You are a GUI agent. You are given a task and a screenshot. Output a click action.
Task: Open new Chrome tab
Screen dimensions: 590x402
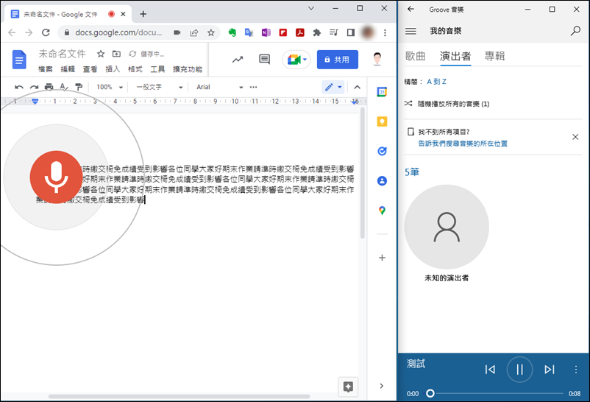pos(143,14)
